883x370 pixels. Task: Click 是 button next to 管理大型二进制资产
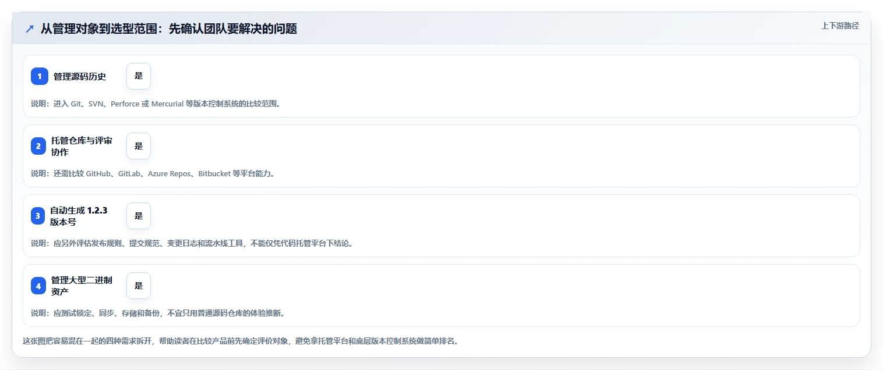(139, 286)
